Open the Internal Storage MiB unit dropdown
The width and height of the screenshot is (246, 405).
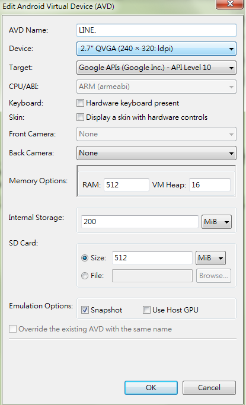(216, 222)
